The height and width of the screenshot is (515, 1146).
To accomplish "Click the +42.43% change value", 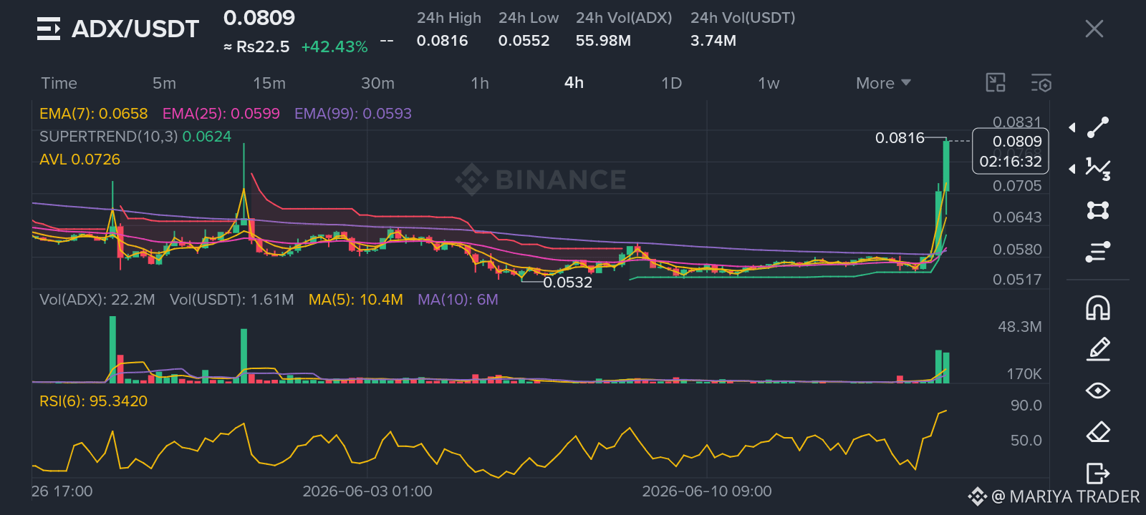I will pos(334,47).
